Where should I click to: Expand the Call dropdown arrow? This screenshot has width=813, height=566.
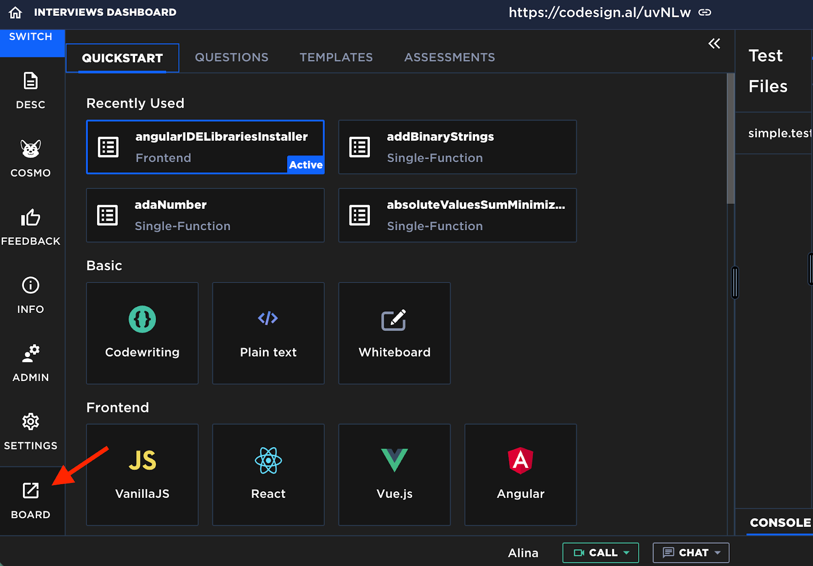pos(627,553)
